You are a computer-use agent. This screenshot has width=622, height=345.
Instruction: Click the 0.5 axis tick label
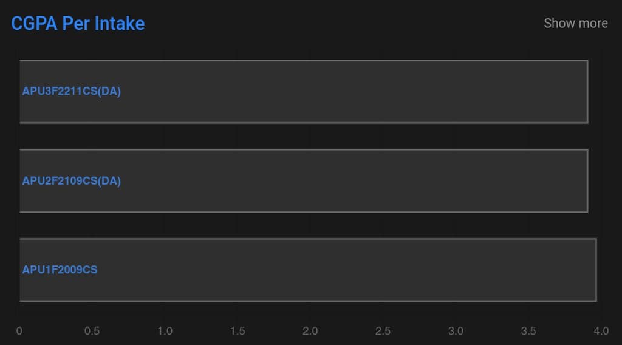click(92, 331)
